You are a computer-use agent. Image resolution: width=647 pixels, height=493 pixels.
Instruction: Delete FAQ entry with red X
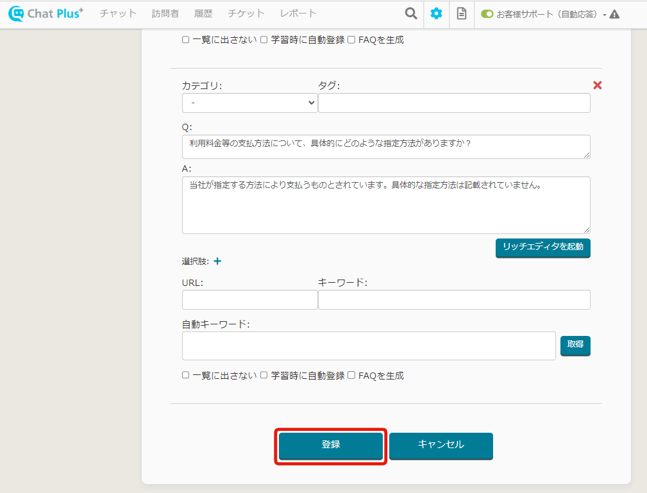tap(597, 85)
